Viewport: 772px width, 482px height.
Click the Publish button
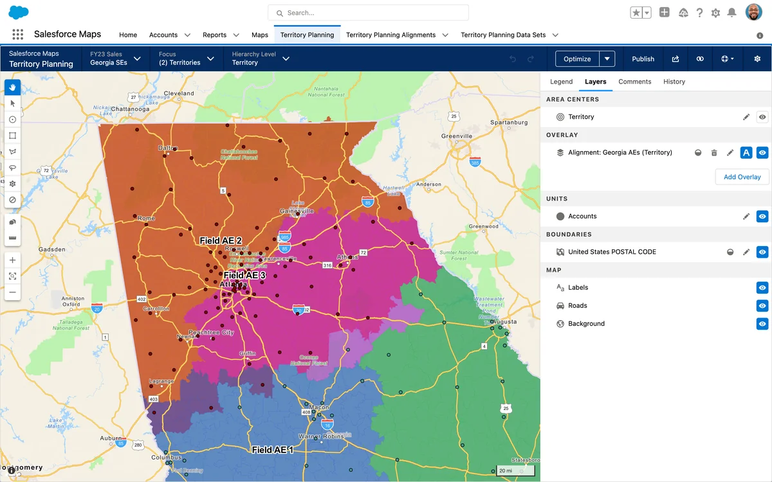(643, 59)
